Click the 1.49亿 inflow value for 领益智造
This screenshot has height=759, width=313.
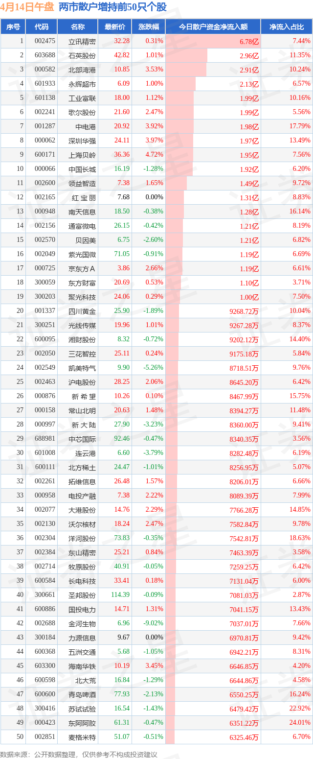(x=249, y=184)
